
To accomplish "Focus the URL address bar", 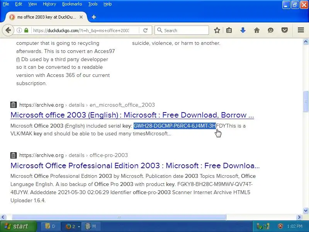I will point(81,31).
